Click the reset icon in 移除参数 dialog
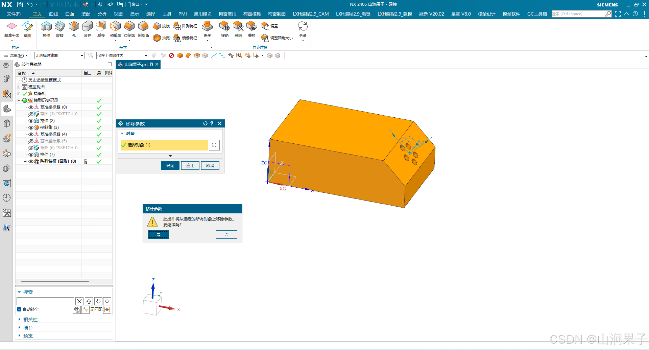 coord(205,123)
